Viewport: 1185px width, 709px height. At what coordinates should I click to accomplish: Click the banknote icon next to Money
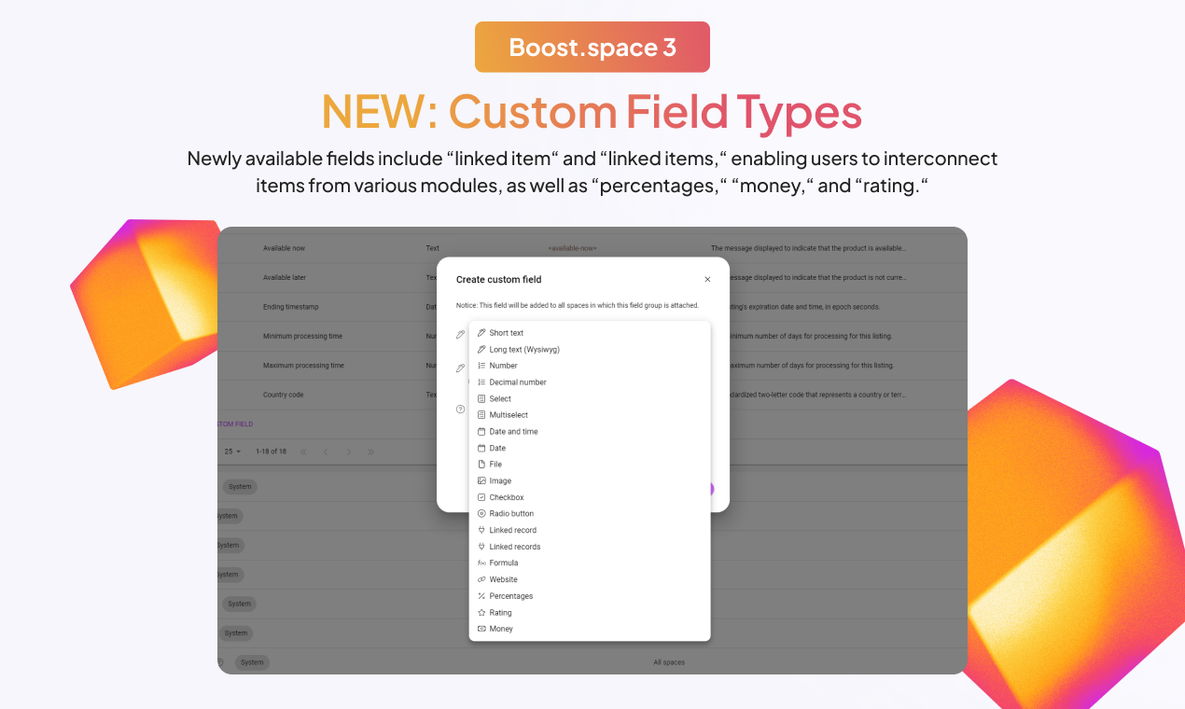click(x=481, y=629)
